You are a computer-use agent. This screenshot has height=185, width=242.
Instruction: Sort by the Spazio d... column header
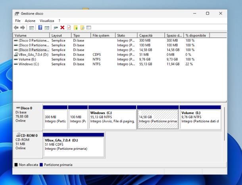pyautogui.click(x=174, y=36)
